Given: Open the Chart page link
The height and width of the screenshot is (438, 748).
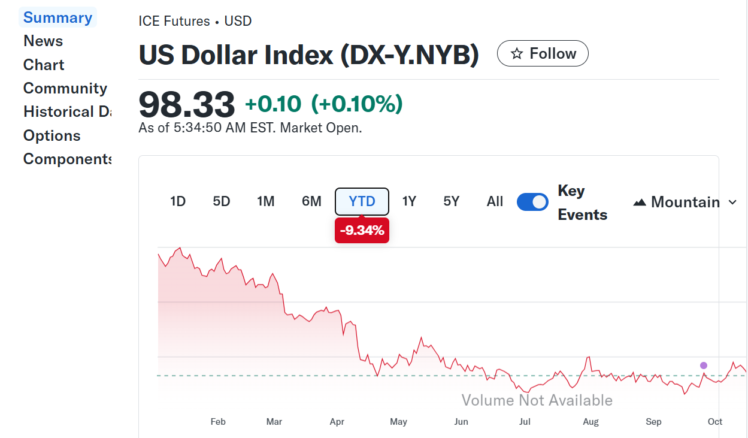Looking at the screenshot, I should pyautogui.click(x=44, y=65).
